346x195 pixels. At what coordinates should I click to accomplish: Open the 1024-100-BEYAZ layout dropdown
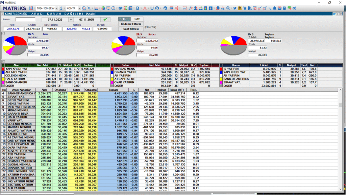[56, 8]
